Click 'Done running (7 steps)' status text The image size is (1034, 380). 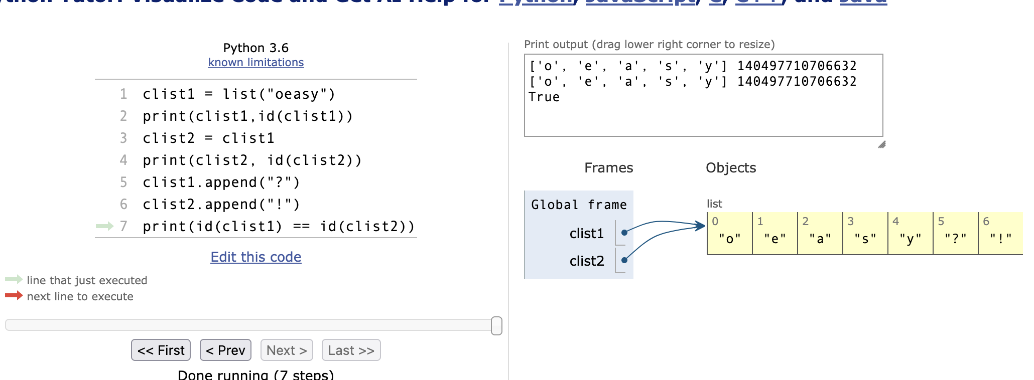click(x=256, y=374)
